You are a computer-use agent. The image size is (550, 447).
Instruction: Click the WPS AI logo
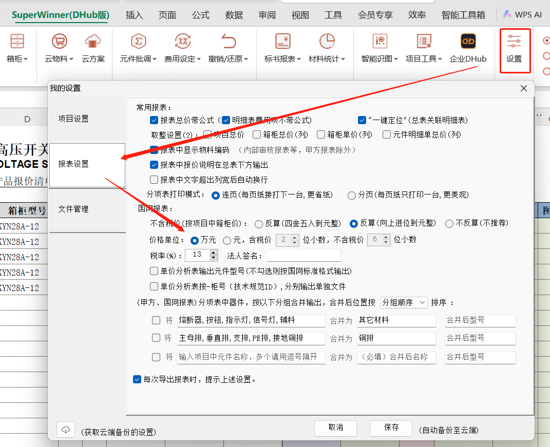[507, 14]
